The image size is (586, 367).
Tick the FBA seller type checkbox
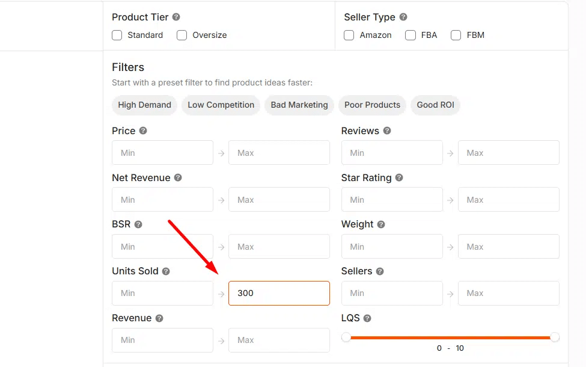click(x=411, y=35)
